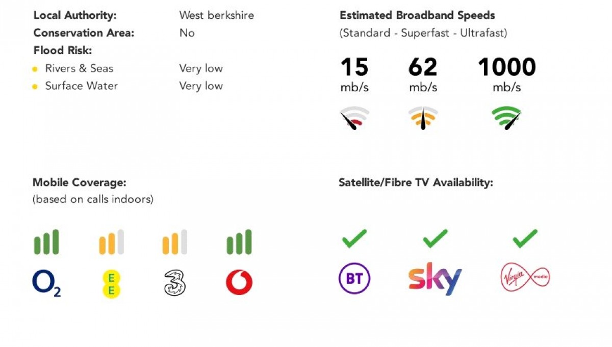Click green checkmark above BT
Image resolution: width=612 pixels, height=347 pixels.
[x=354, y=238]
